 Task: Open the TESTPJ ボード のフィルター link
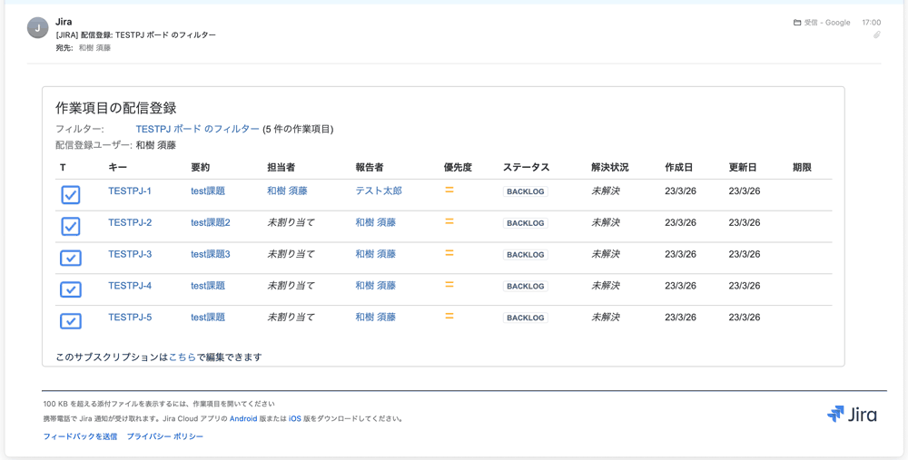click(197, 129)
